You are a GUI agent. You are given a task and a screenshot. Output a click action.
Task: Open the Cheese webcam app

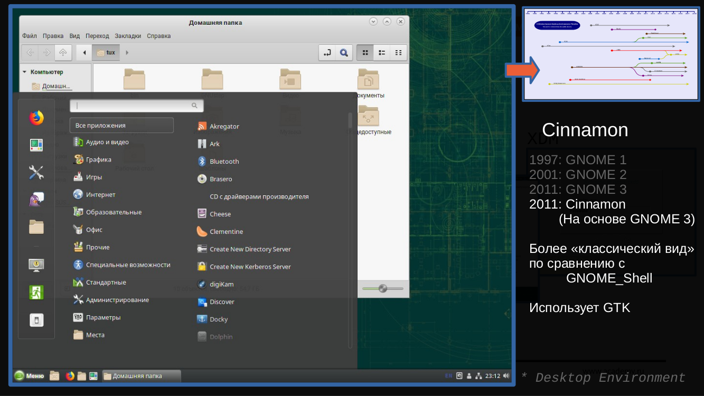(x=214, y=214)
